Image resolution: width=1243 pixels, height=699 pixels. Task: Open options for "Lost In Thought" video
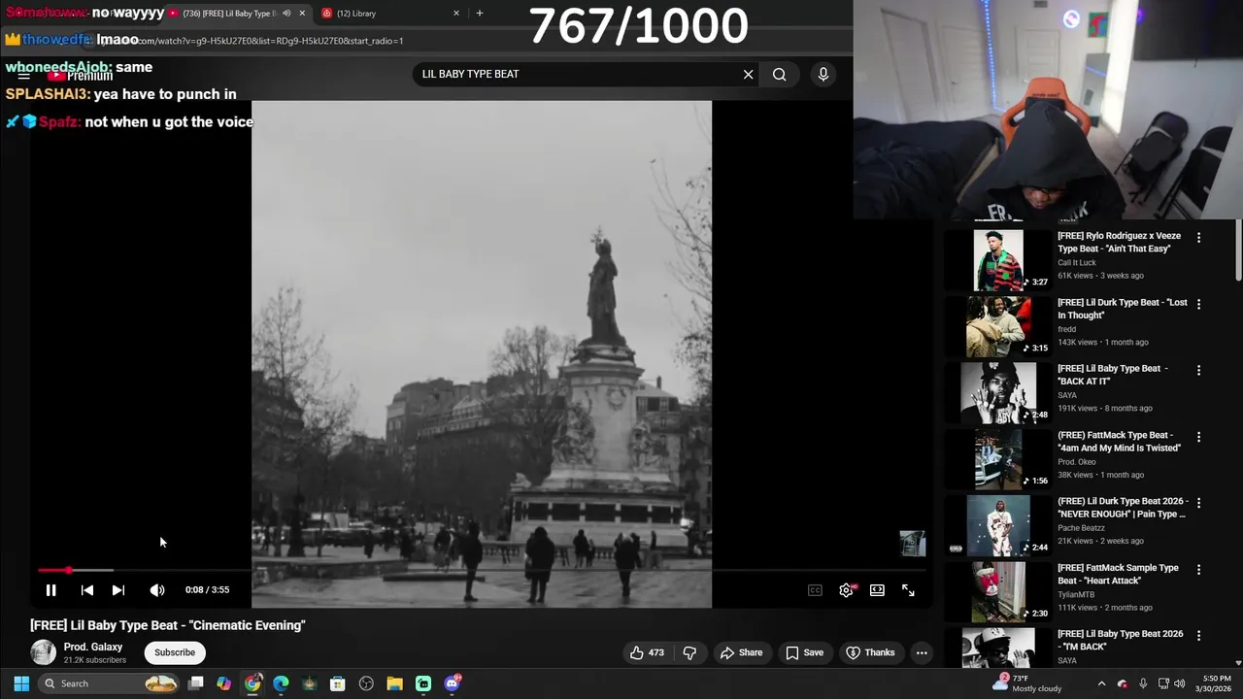[x=1198, y=304]
